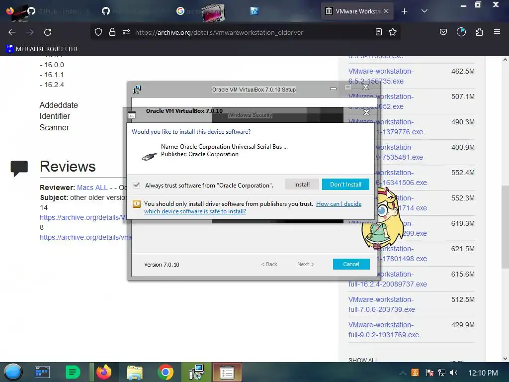Screen dimensions: 509x382
Task: Click the tracking protection shield icon
Action: tap(98, 32)
